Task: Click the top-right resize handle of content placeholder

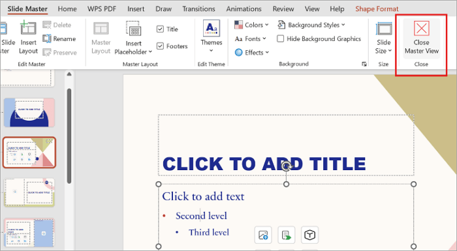Action: [x=413, y=184]
